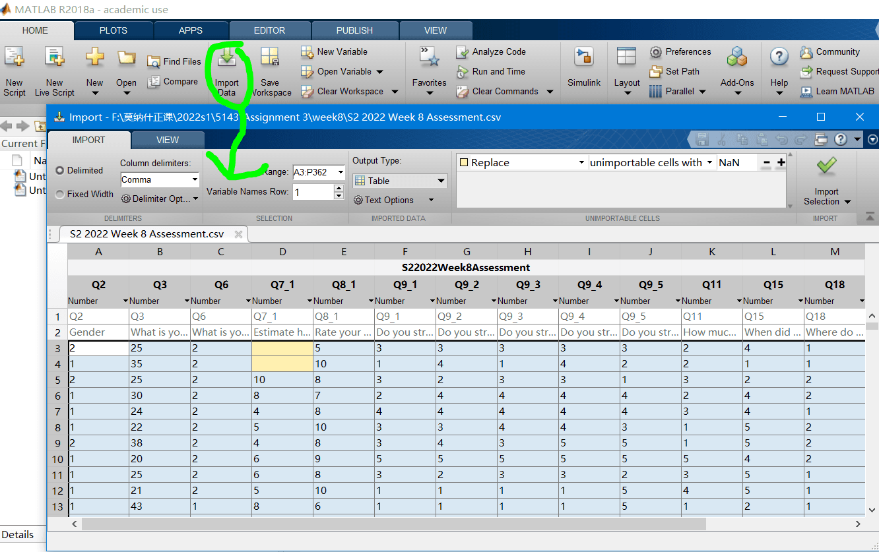Select row 5 header in the table
Image resolution: width=879 pixels, height=552 pixels.
pyautogui.click(x=57, y=380)
